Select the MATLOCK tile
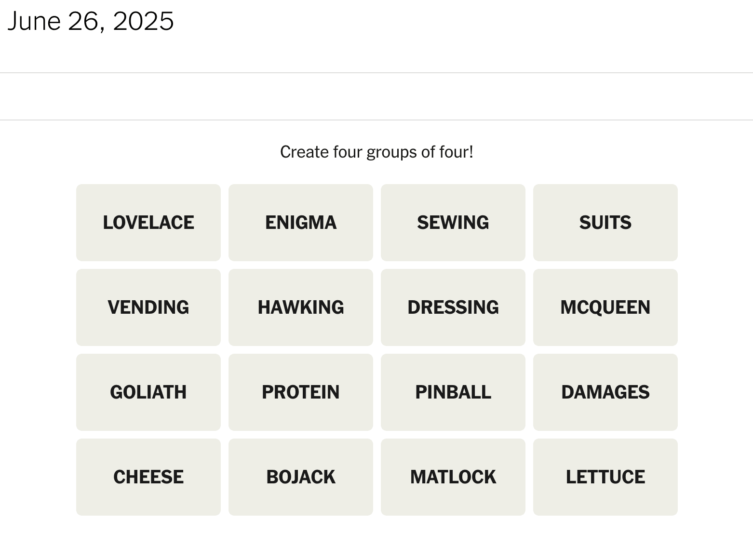The image size is (753, 533). pos(453,477)
